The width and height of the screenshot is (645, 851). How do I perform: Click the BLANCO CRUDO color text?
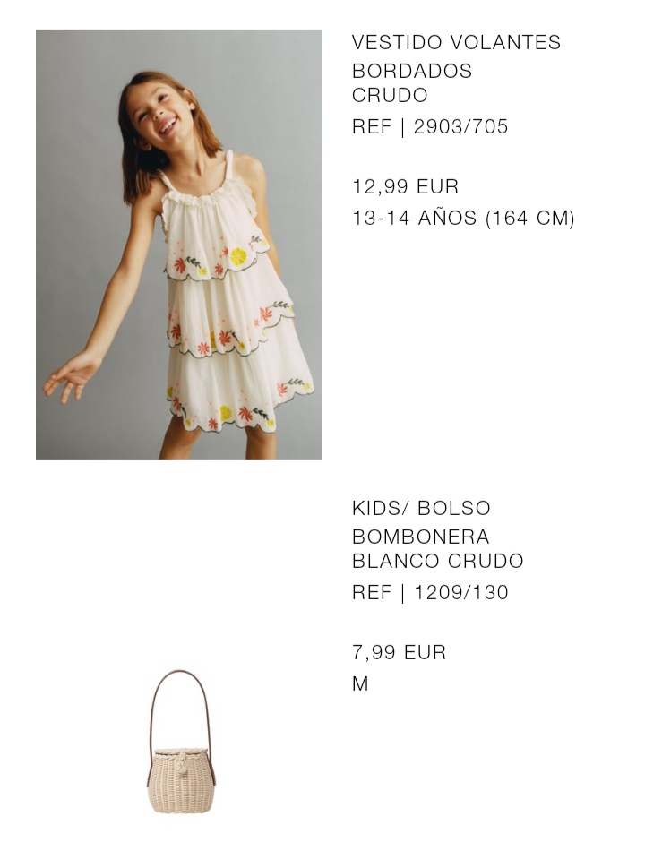[x=437, y=561]
